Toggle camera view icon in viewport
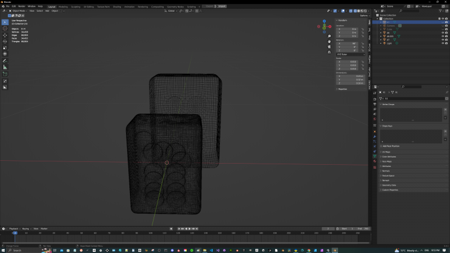The width and height of the screenshot is (450, 253). (x=329, y=47)
